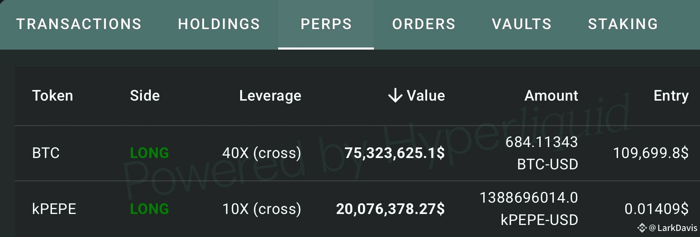The image size is (700, 237).
Task: Switch to the Staking tab
Action: click(623, 24)
